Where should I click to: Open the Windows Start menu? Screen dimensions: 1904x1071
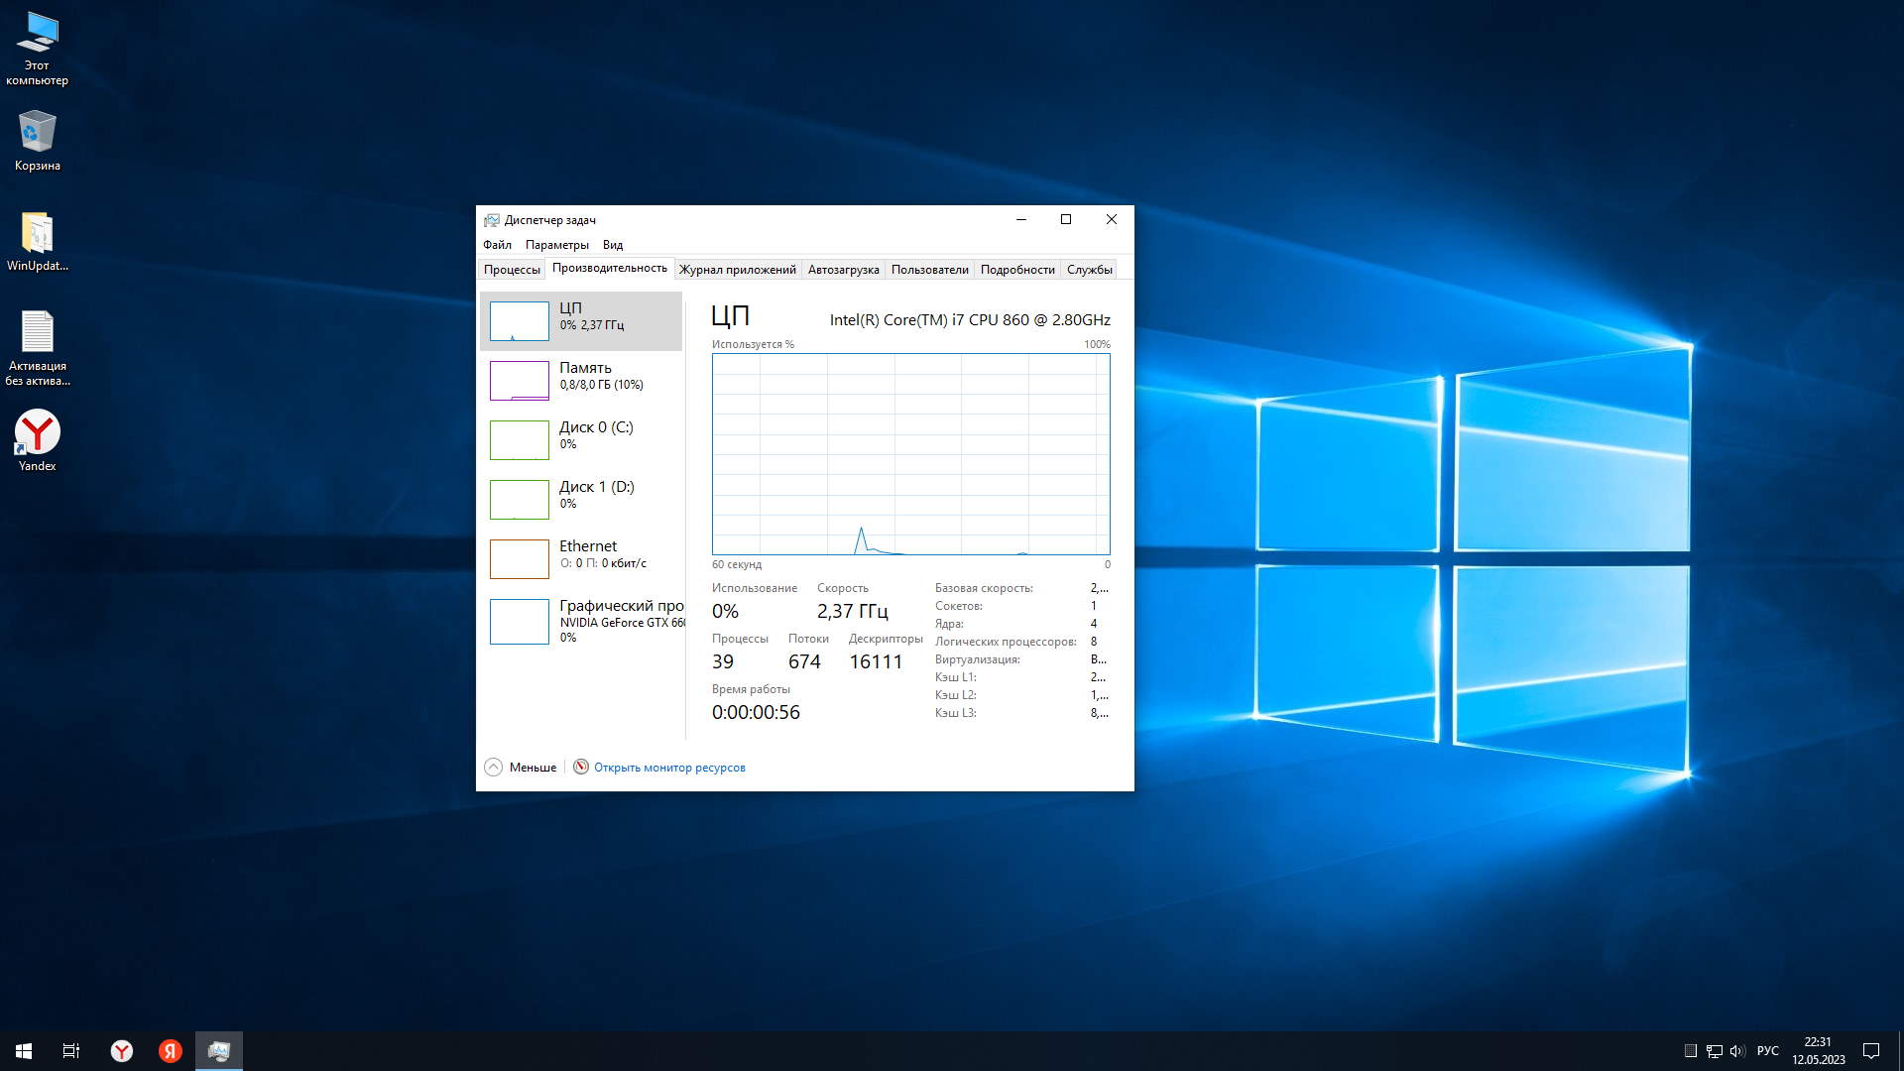coord(24,1051)
